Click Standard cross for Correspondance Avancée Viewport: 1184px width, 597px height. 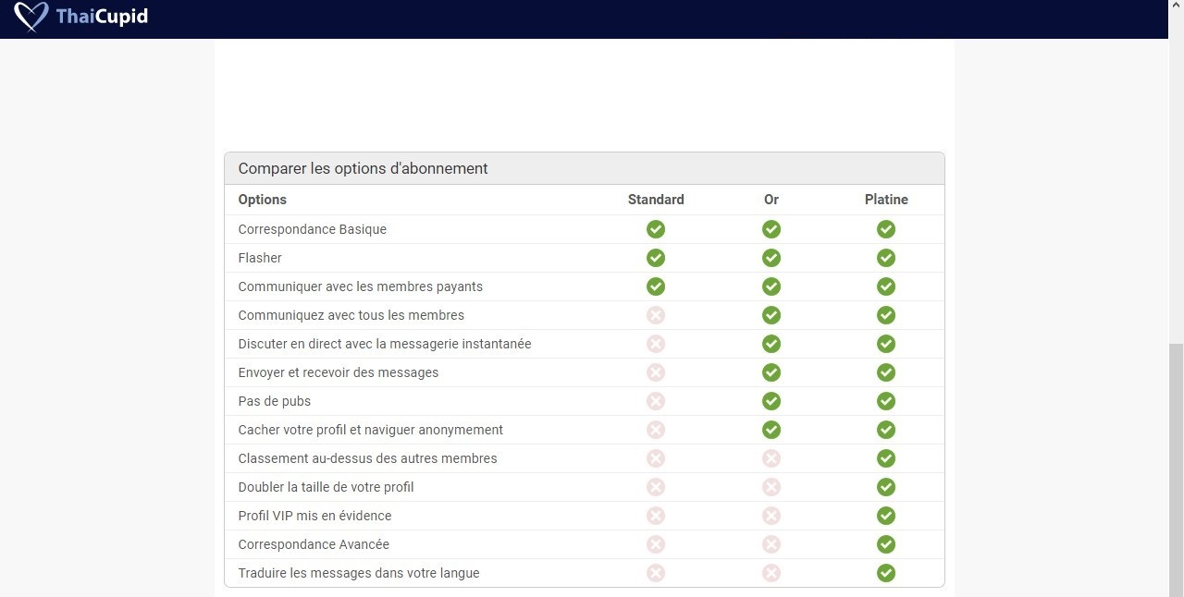(x=656, y=544)
